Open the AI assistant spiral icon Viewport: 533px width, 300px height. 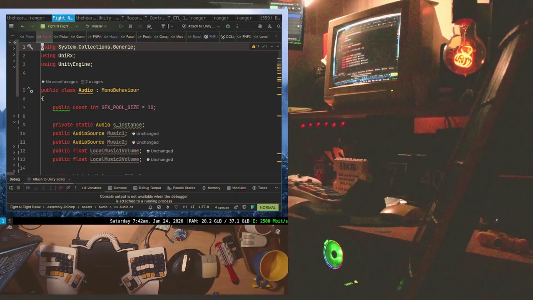(x=260, y=26)
